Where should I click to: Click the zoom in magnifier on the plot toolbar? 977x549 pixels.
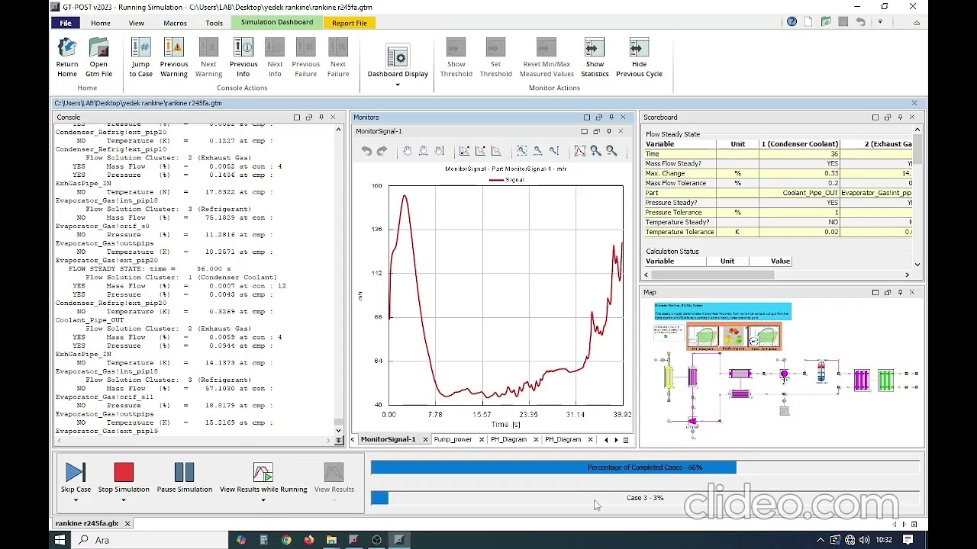coord(595,151)
